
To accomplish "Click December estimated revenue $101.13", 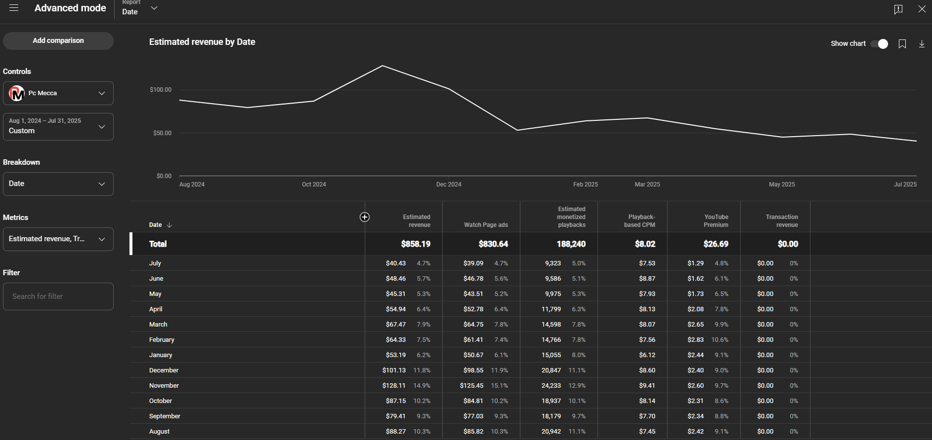I will (394, 370).
